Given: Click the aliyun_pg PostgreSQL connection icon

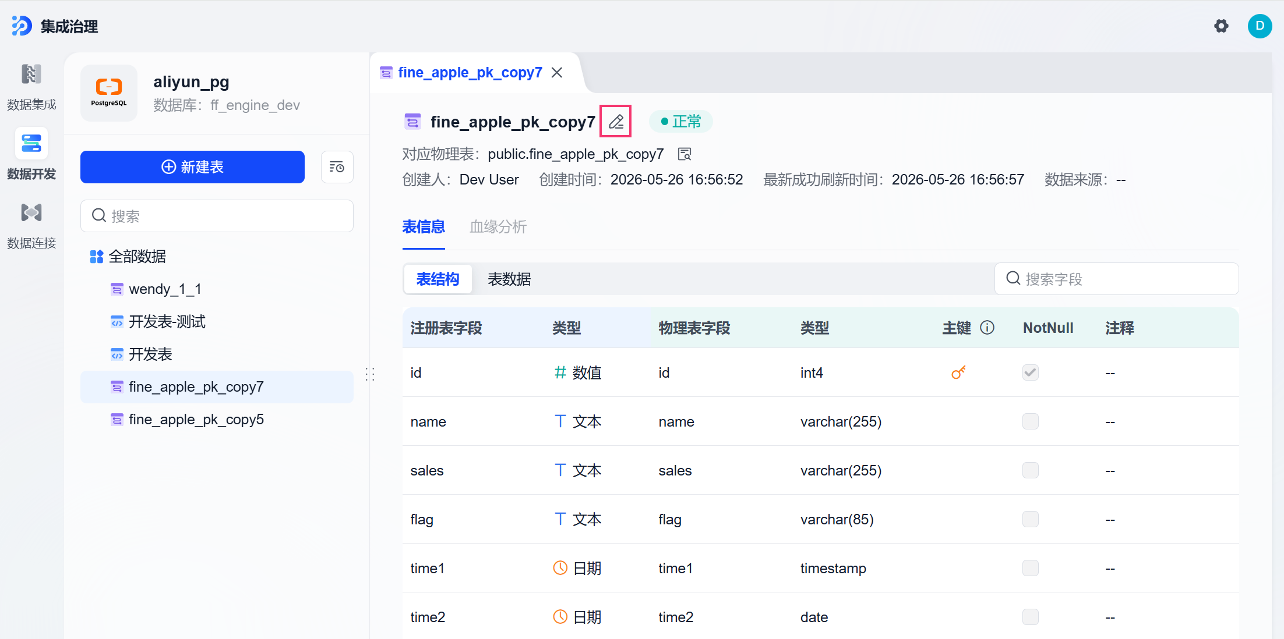Looking at the screenshot, I should (x=109, y=93).
